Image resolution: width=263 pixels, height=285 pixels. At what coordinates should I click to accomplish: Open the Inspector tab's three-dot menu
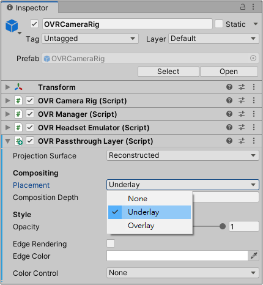tap(253, 7)
